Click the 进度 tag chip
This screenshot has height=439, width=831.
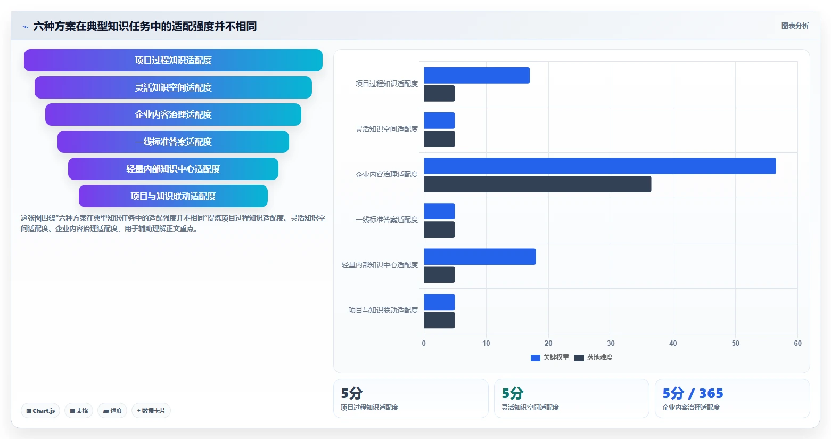(x=112, y=411)
